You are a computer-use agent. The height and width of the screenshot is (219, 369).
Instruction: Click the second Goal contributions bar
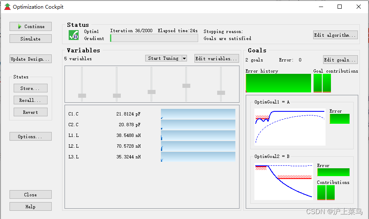[x=327, y=83]
